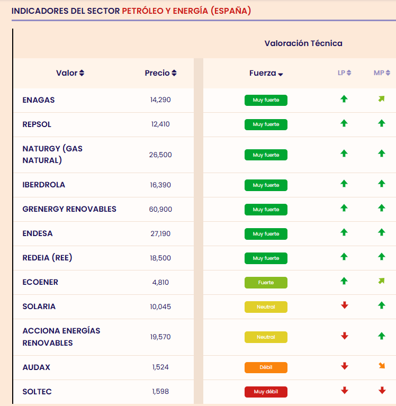Viewport: 396px width, 406px height.
Task: Sort by Fuerza column header
Action: pyautogui.click(x=266, y=73)
